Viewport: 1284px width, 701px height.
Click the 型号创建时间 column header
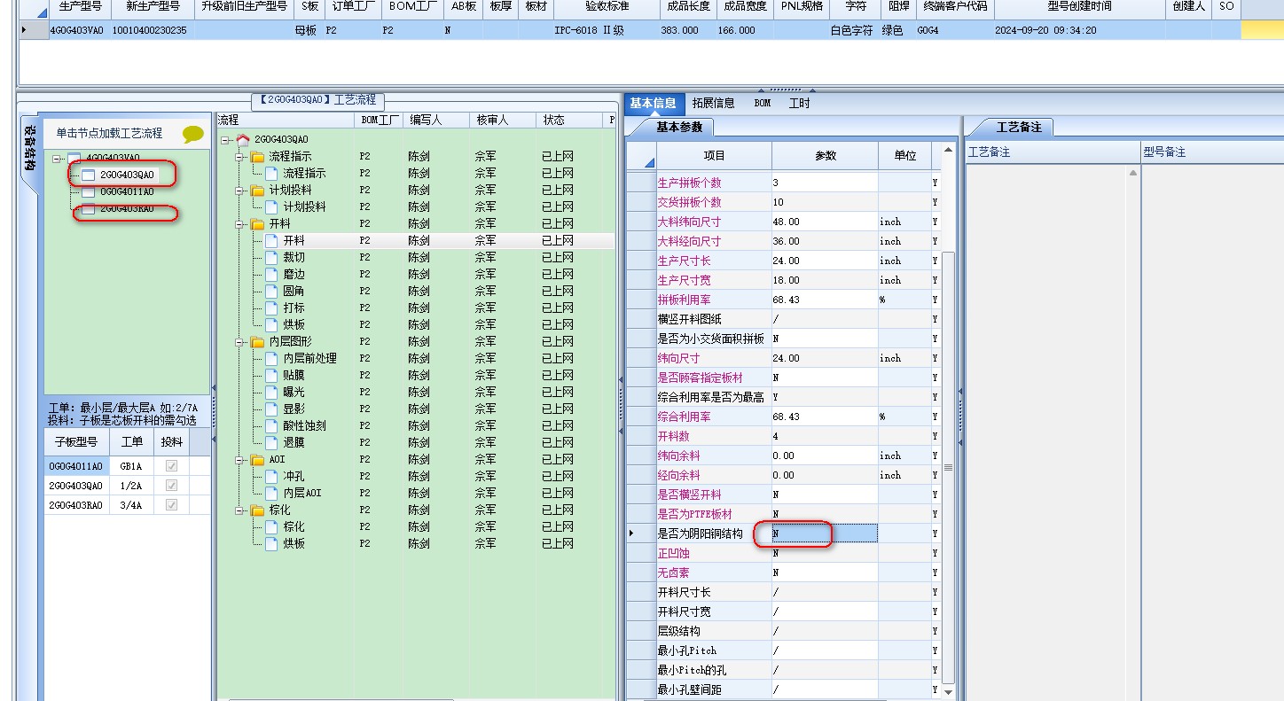coord(1079,6)
